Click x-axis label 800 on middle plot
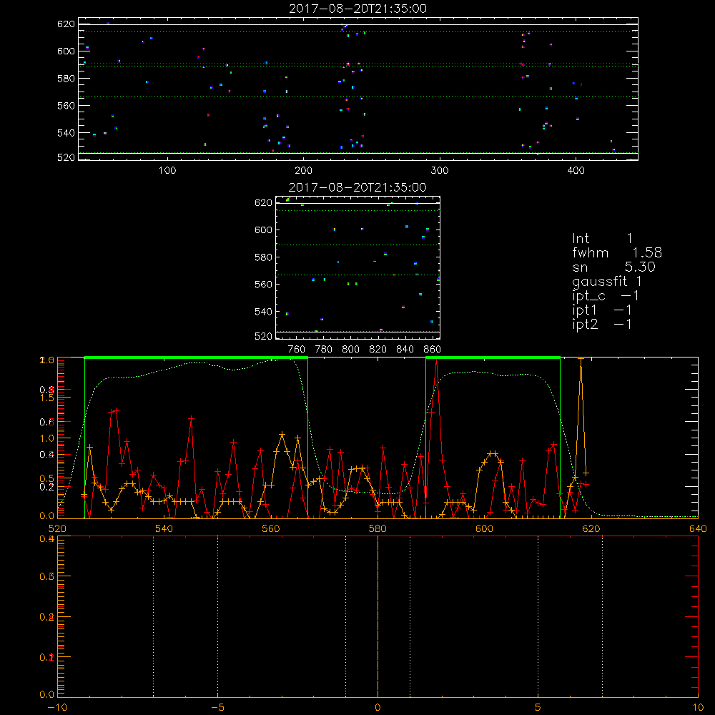The image size is (715, 715). click(x=350, y=350)
